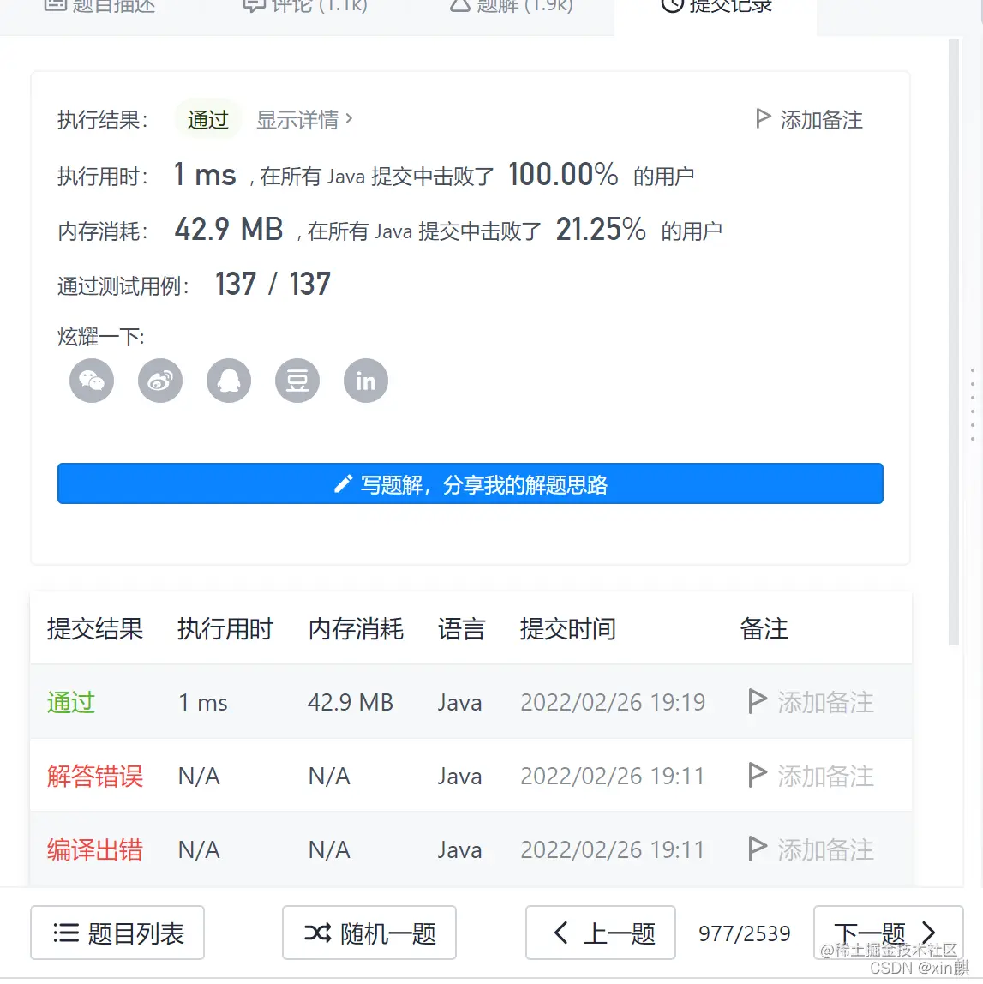Share result via QQ icon

click(228, 381)
